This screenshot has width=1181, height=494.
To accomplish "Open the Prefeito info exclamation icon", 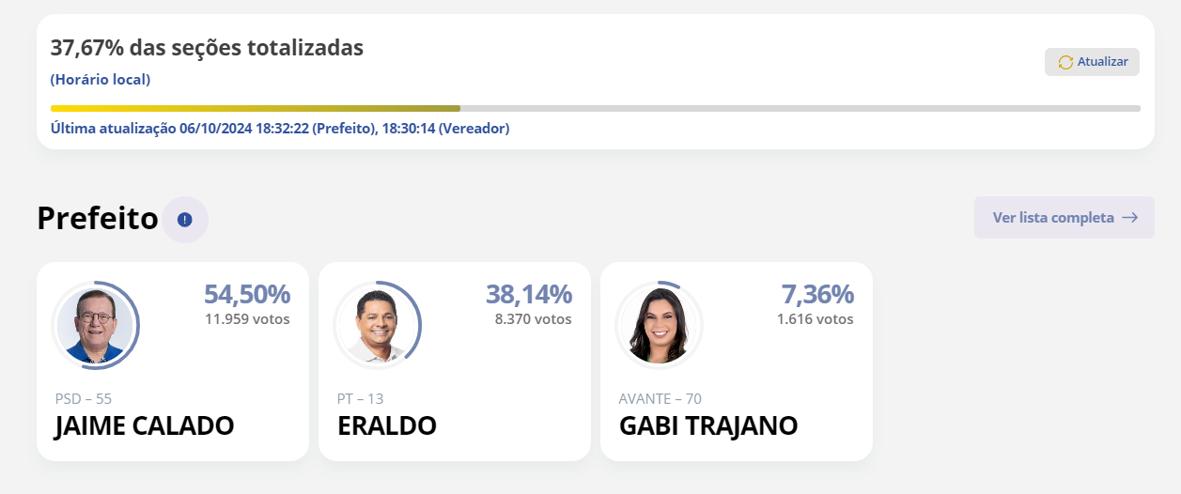I will [185, 220].
